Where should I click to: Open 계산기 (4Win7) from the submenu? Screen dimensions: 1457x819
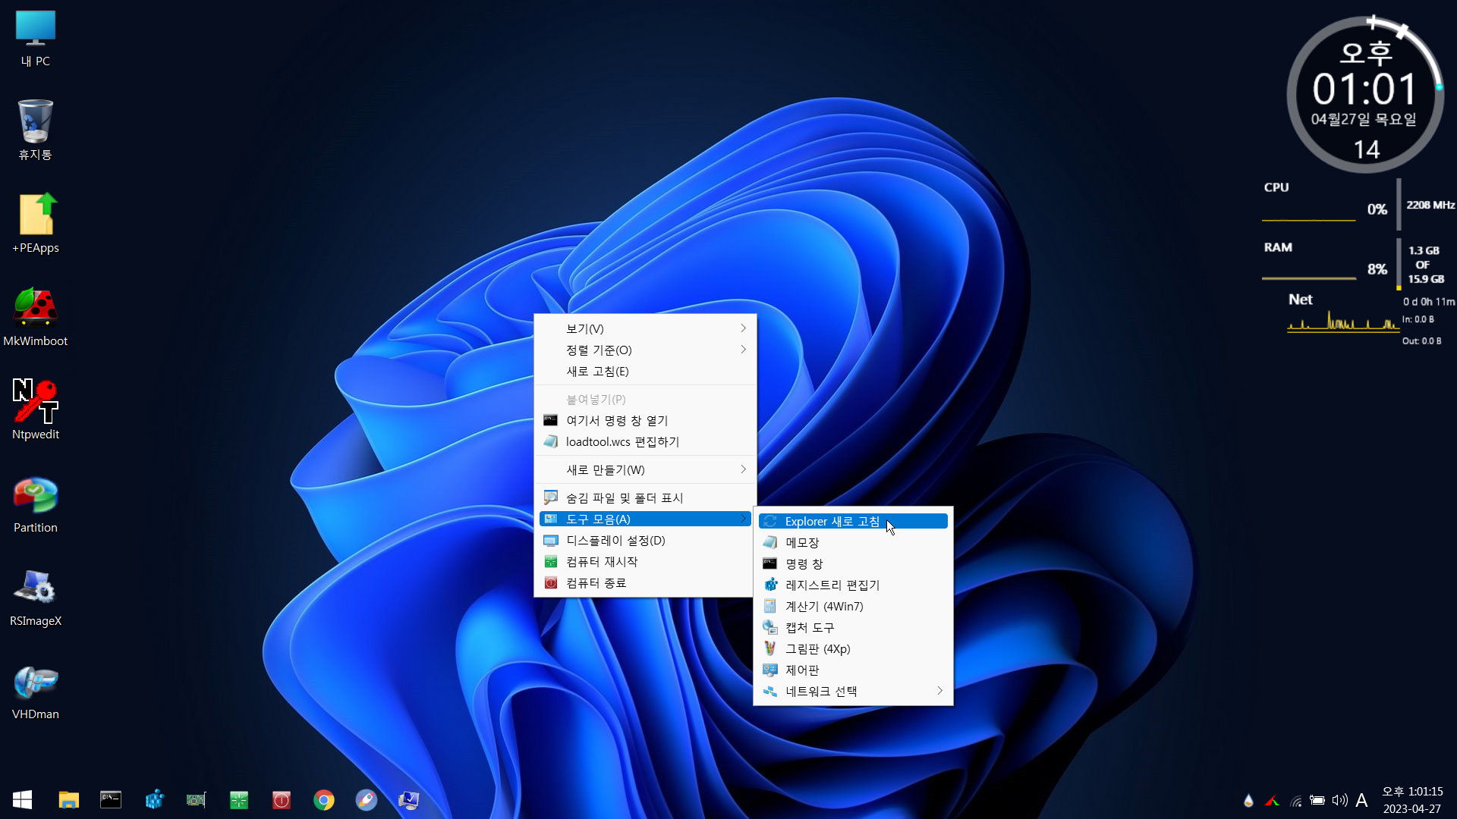point(853,606)
